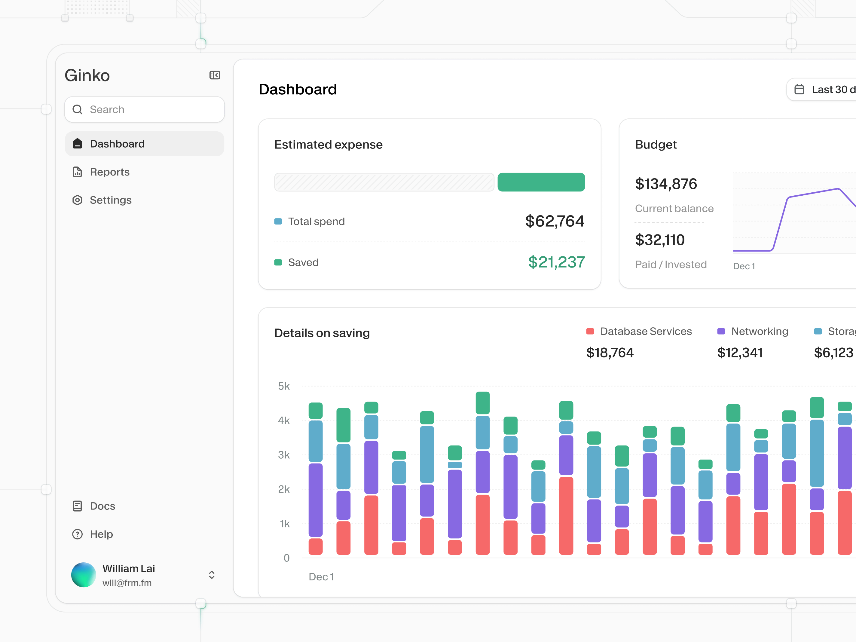
Task: Click the Settings gear icon
Action: [x=78, y=200]
